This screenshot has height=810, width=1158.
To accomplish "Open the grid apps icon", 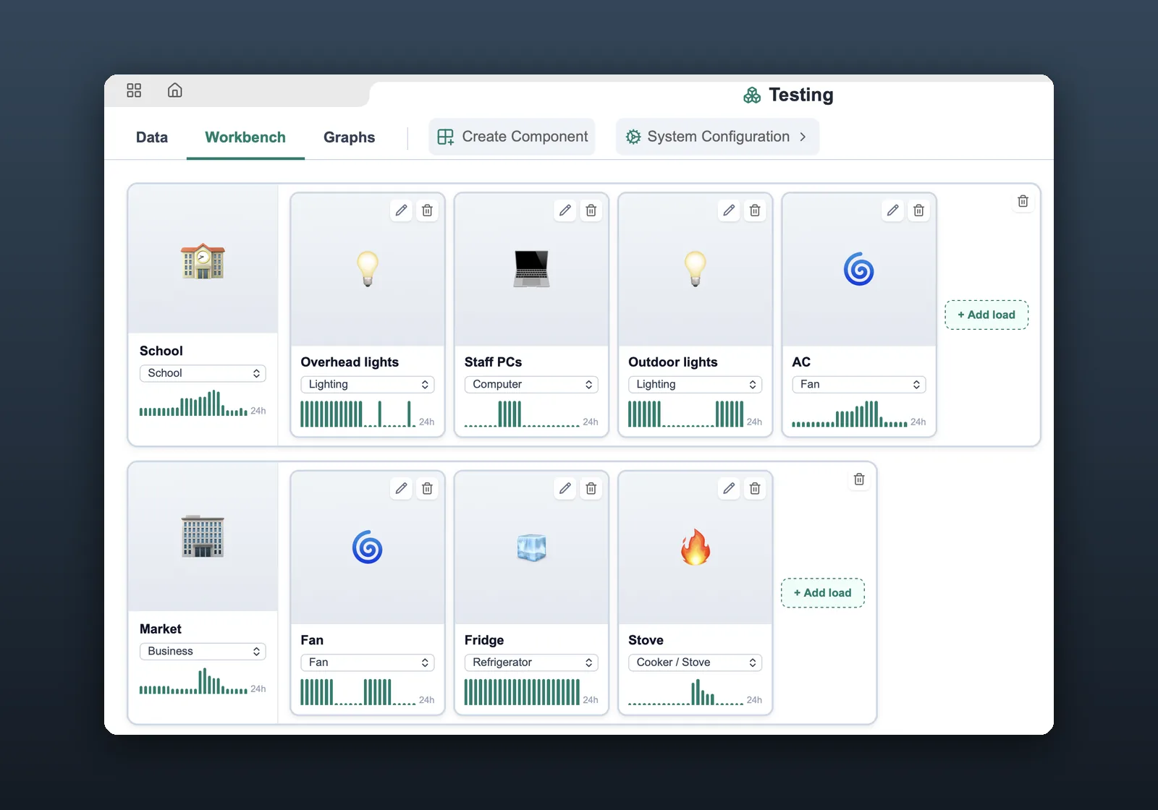I will point(134,90).
